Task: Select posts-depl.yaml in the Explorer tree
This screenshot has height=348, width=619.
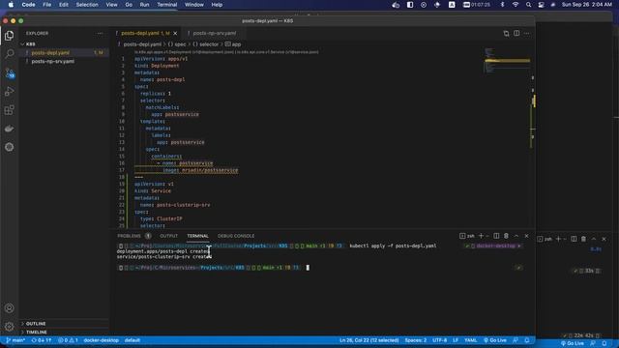Action: point(50,53)
